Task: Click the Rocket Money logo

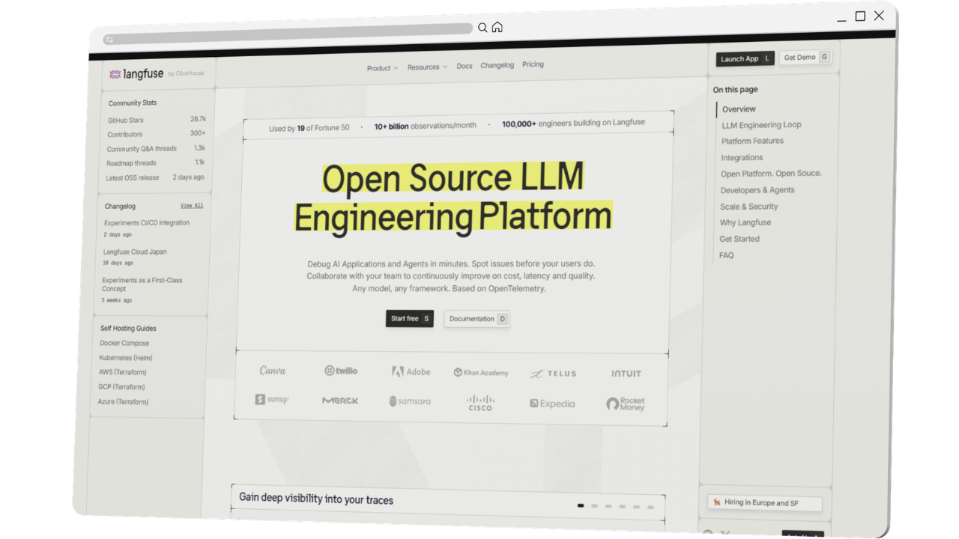Action: point(626,404)
